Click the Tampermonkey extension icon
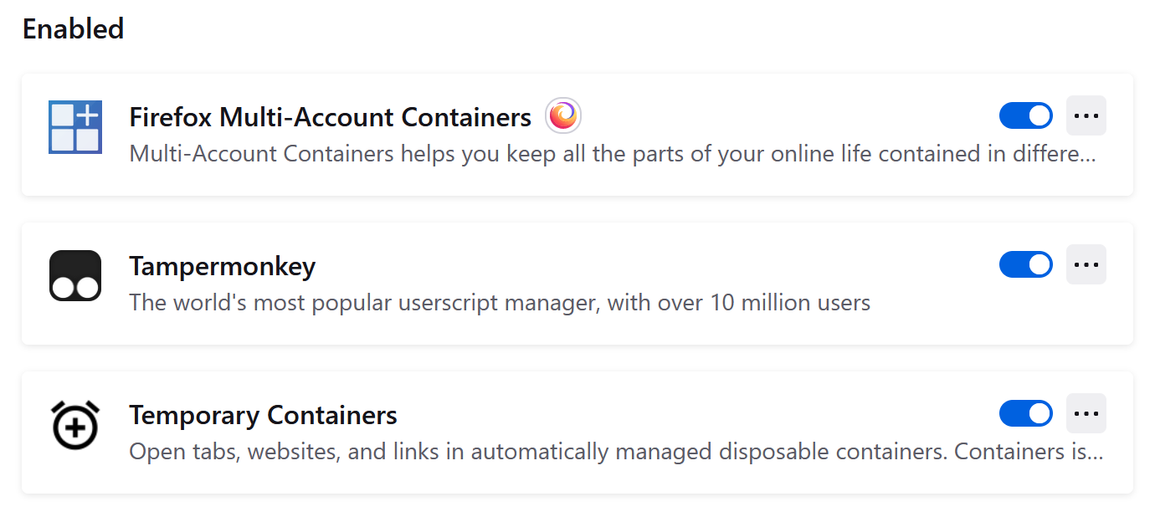 pyautogui.click(x=75, y=275)
